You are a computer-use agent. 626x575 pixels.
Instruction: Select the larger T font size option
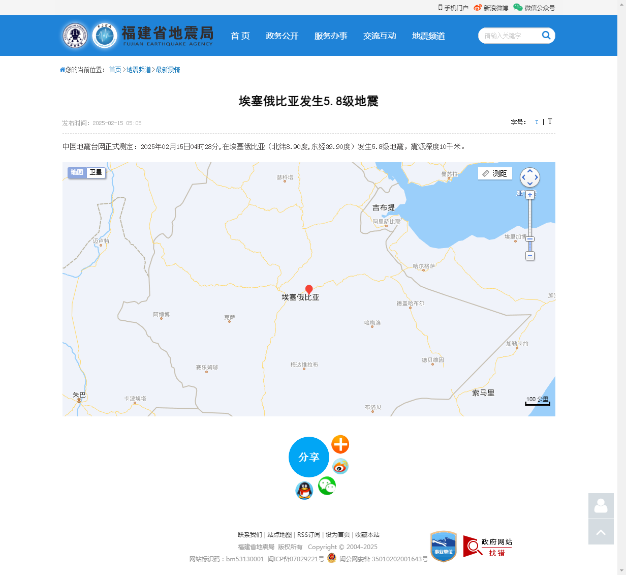[x=550, y=122]
